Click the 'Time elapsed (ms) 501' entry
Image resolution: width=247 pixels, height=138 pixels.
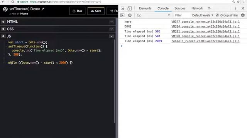click(x=142, y=36)
